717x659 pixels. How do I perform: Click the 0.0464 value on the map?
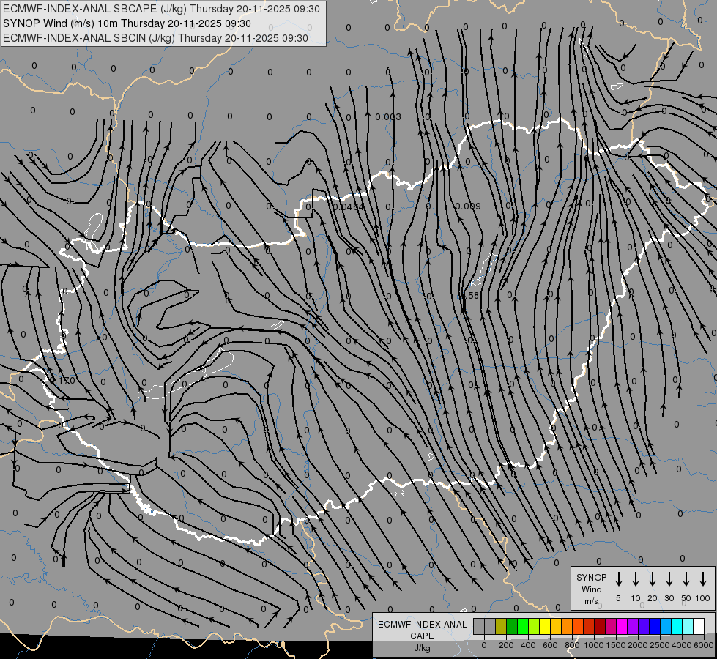pyautogui.click(x=349, y=207)
